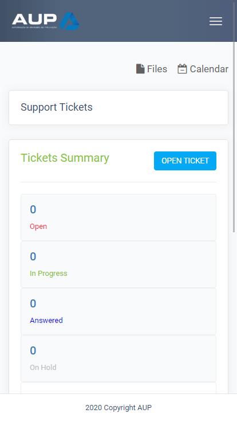Click the Calendar icon
This screenshot has width=237, height=421.
click(x=182, y=69)
